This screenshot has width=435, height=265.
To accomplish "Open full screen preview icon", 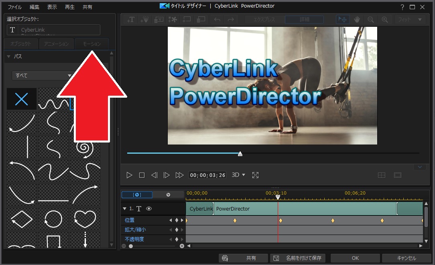I will (255, 175).
